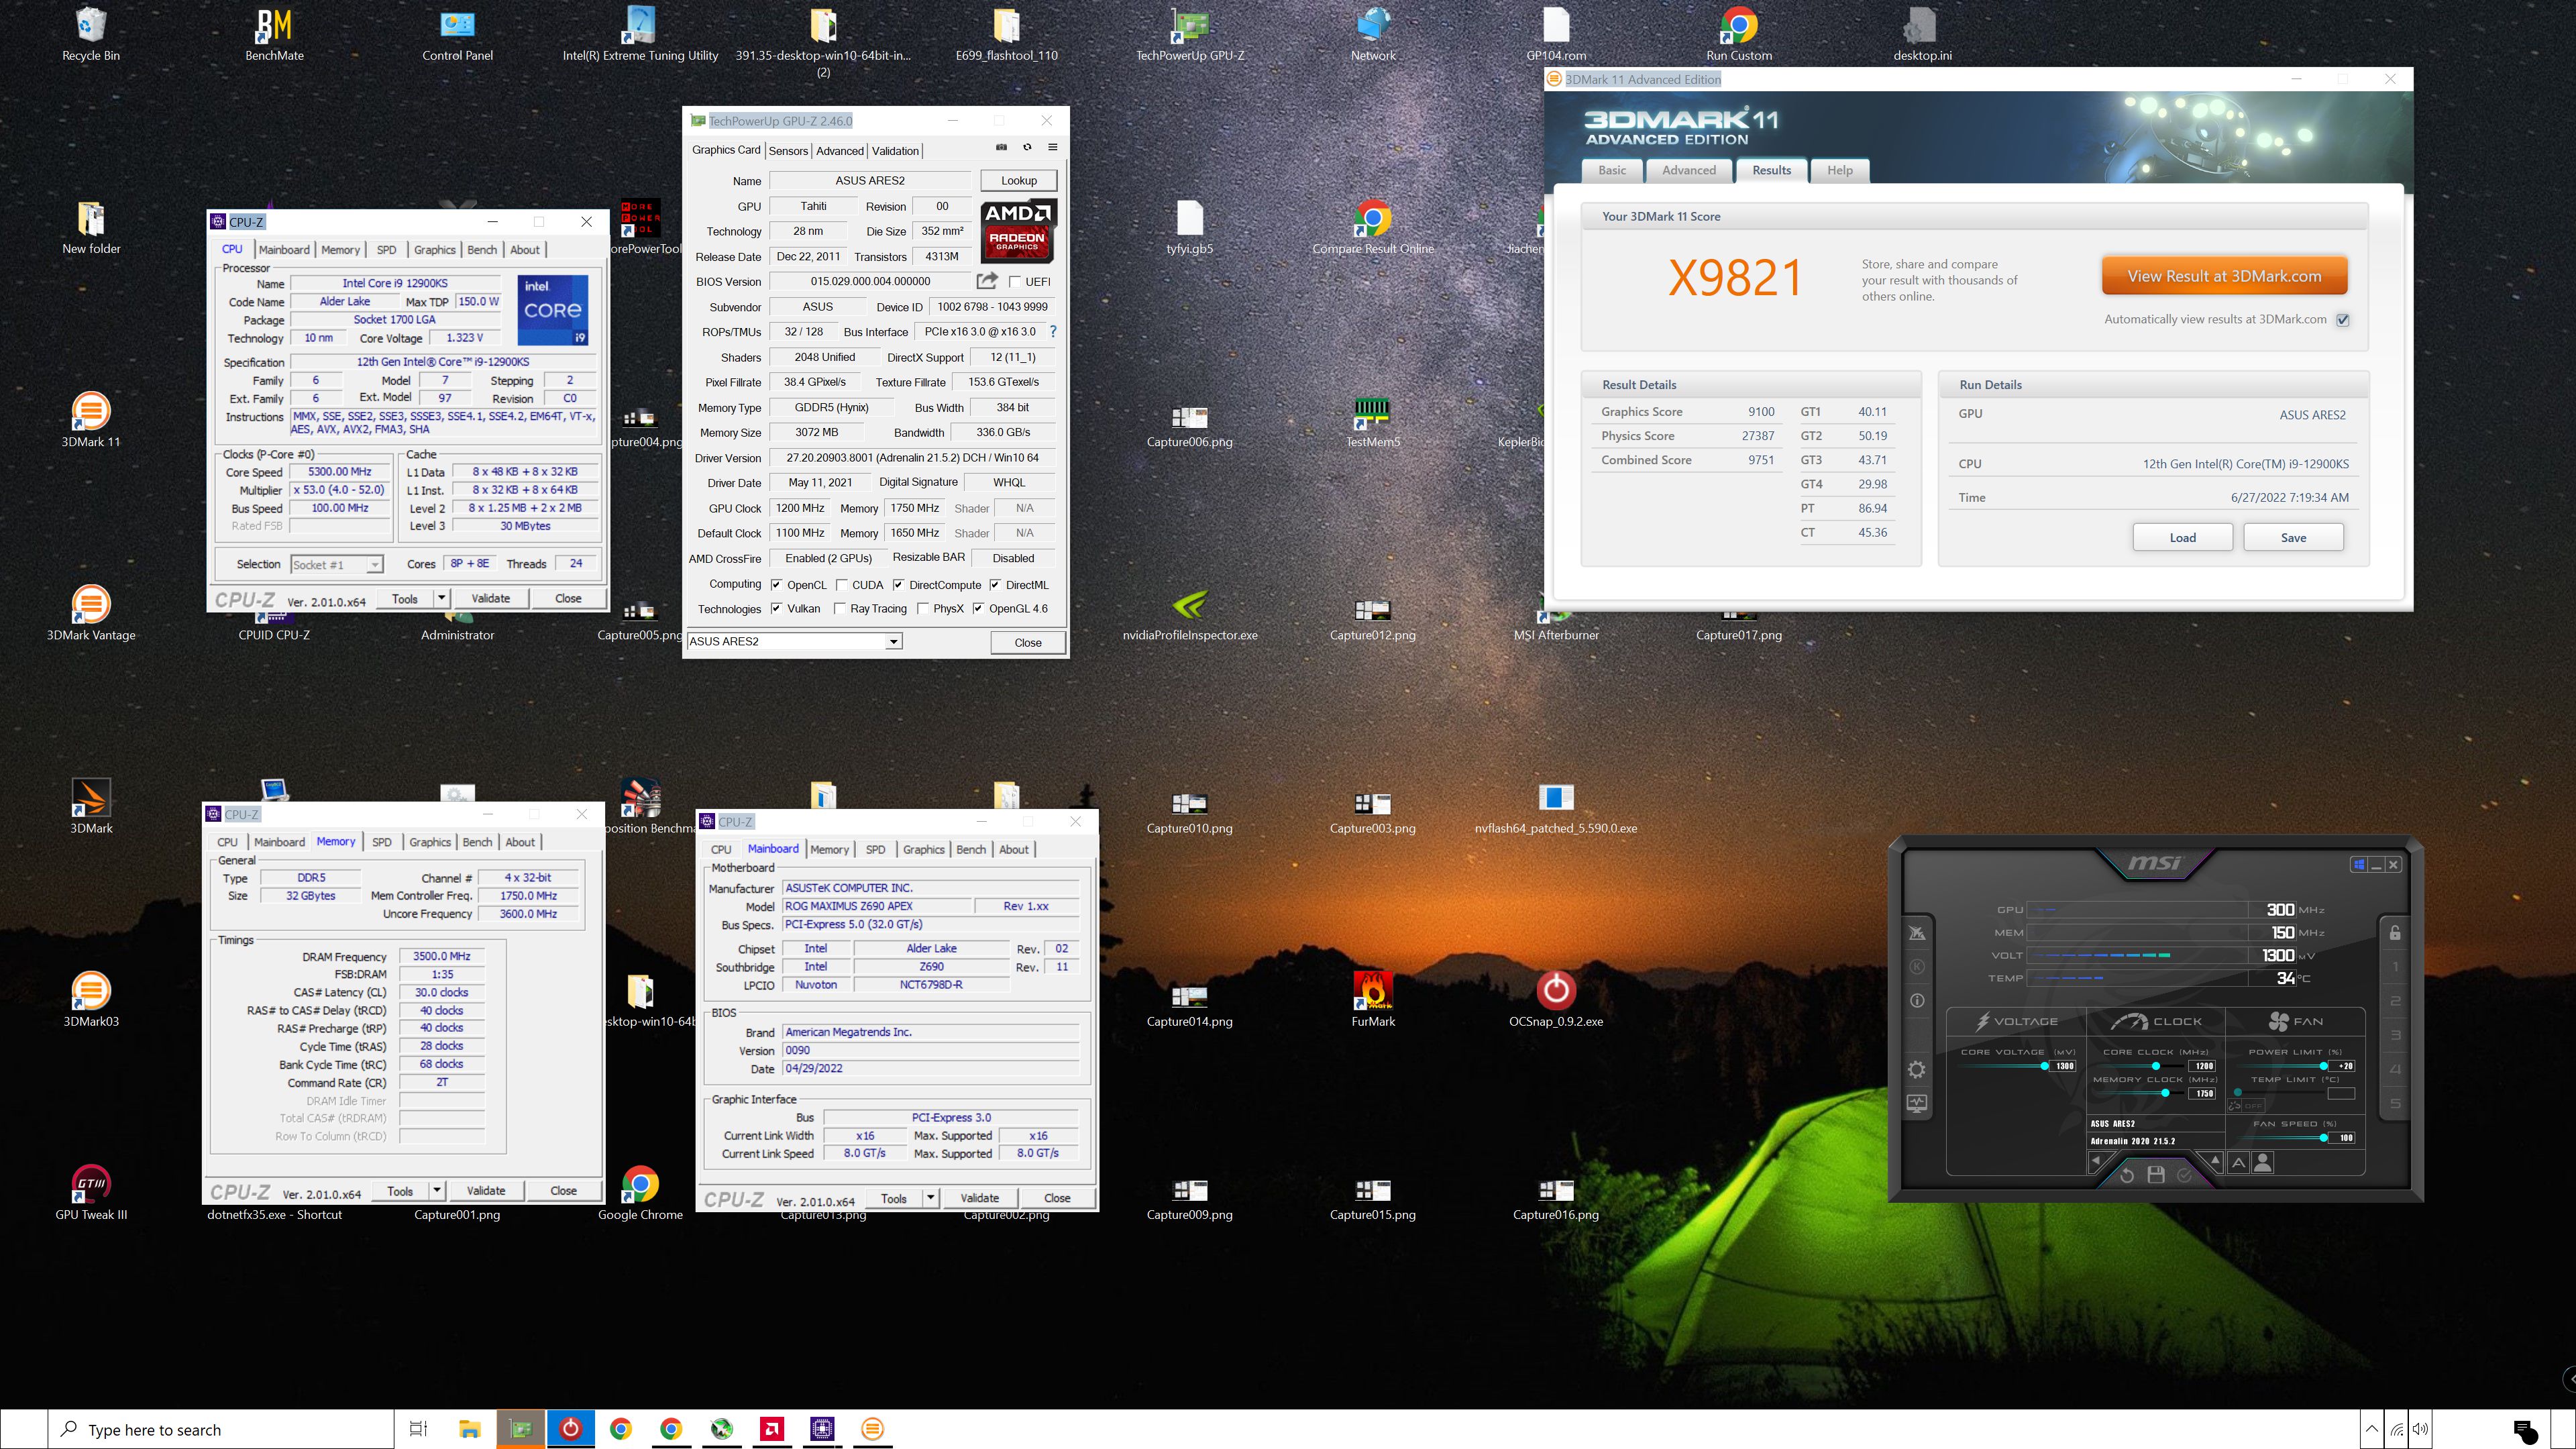Toggle the CUDA checkbox in GPU-Z
Image resolution: width=2576 pixels, height=1449 pixels.
click(842, 585)
